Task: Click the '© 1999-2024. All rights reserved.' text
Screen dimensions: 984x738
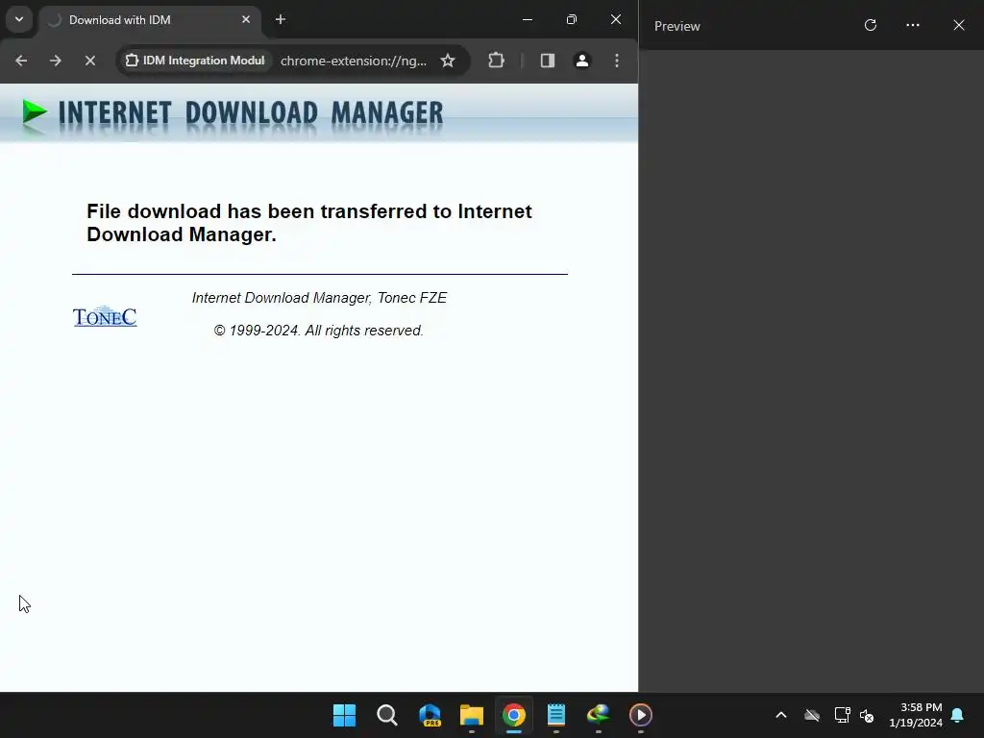Action: (319, 331)
